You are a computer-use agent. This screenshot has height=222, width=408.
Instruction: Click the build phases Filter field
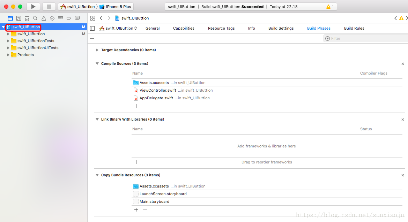click(365, 38)
